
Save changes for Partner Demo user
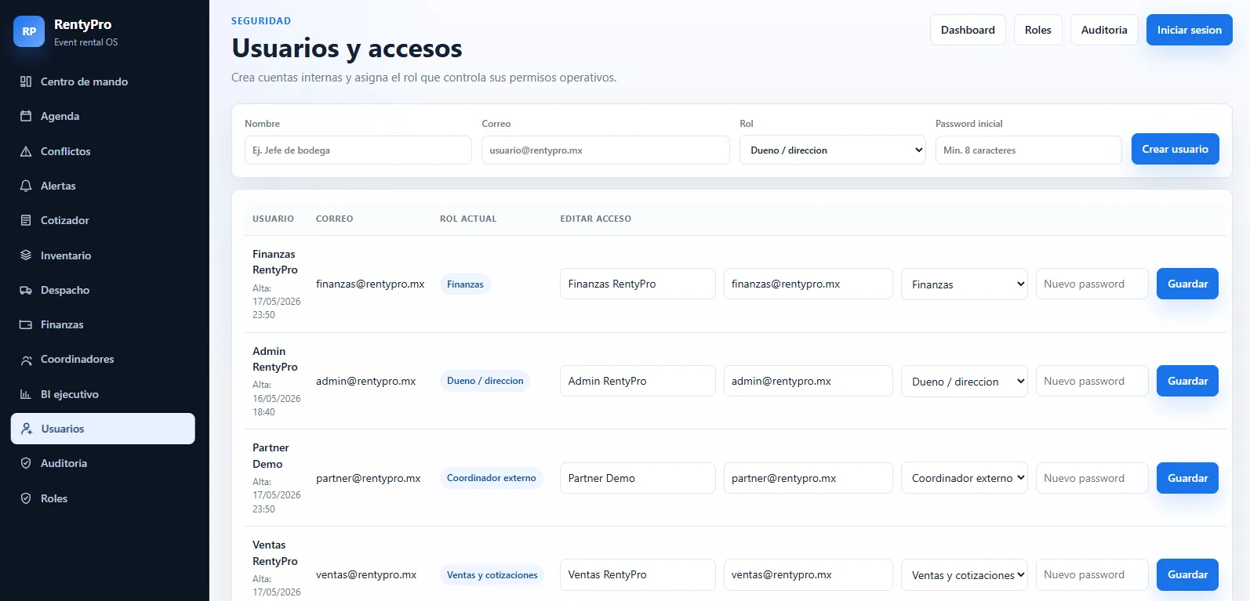click(x=1187, y=478)
